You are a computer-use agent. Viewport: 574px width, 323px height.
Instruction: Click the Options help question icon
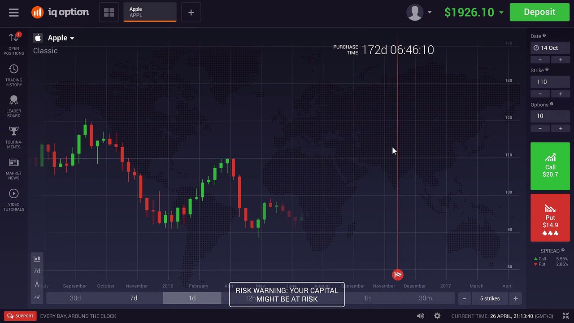552,104
